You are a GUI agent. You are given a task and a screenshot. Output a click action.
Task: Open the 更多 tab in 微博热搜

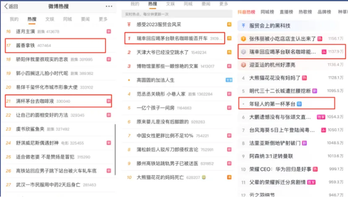pyautogui.click(x=103, y=19)
